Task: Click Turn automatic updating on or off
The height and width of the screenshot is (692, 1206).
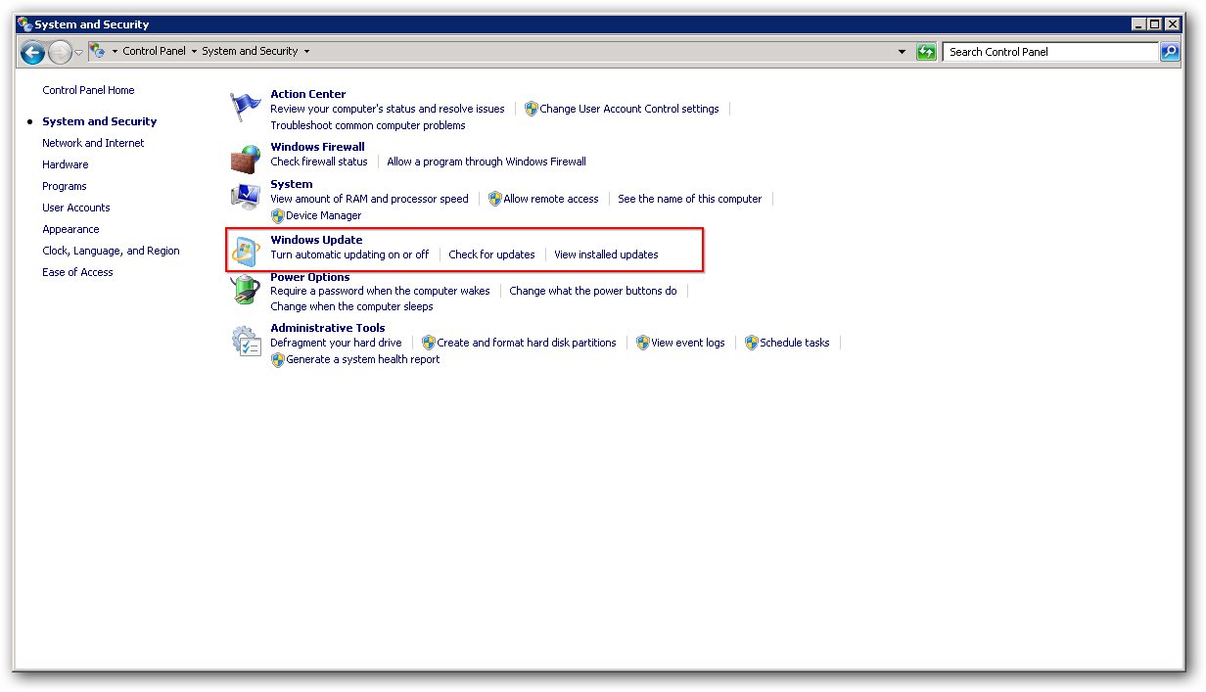Action: (349, 254)
